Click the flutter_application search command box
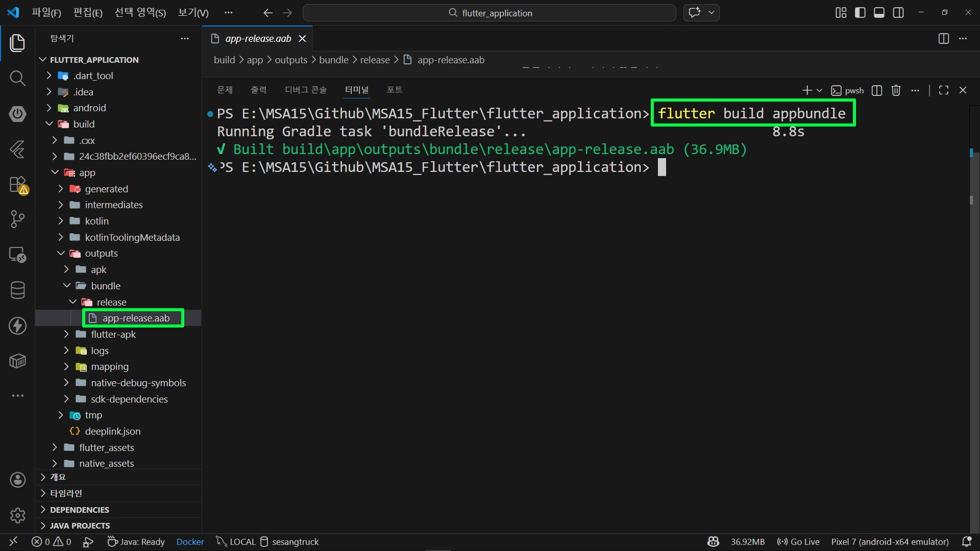Viewport: 980px width, 551px height. click(x=489, y=13)
